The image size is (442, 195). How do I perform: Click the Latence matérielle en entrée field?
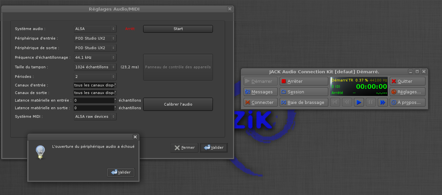[x=94, y=100]
